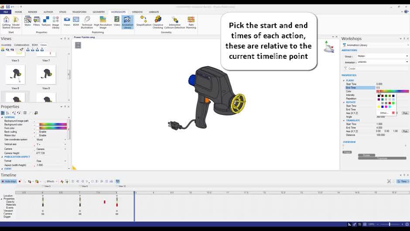Click the Flash bar in Overview
410x231 pixels.
click(x=347, y=152)
